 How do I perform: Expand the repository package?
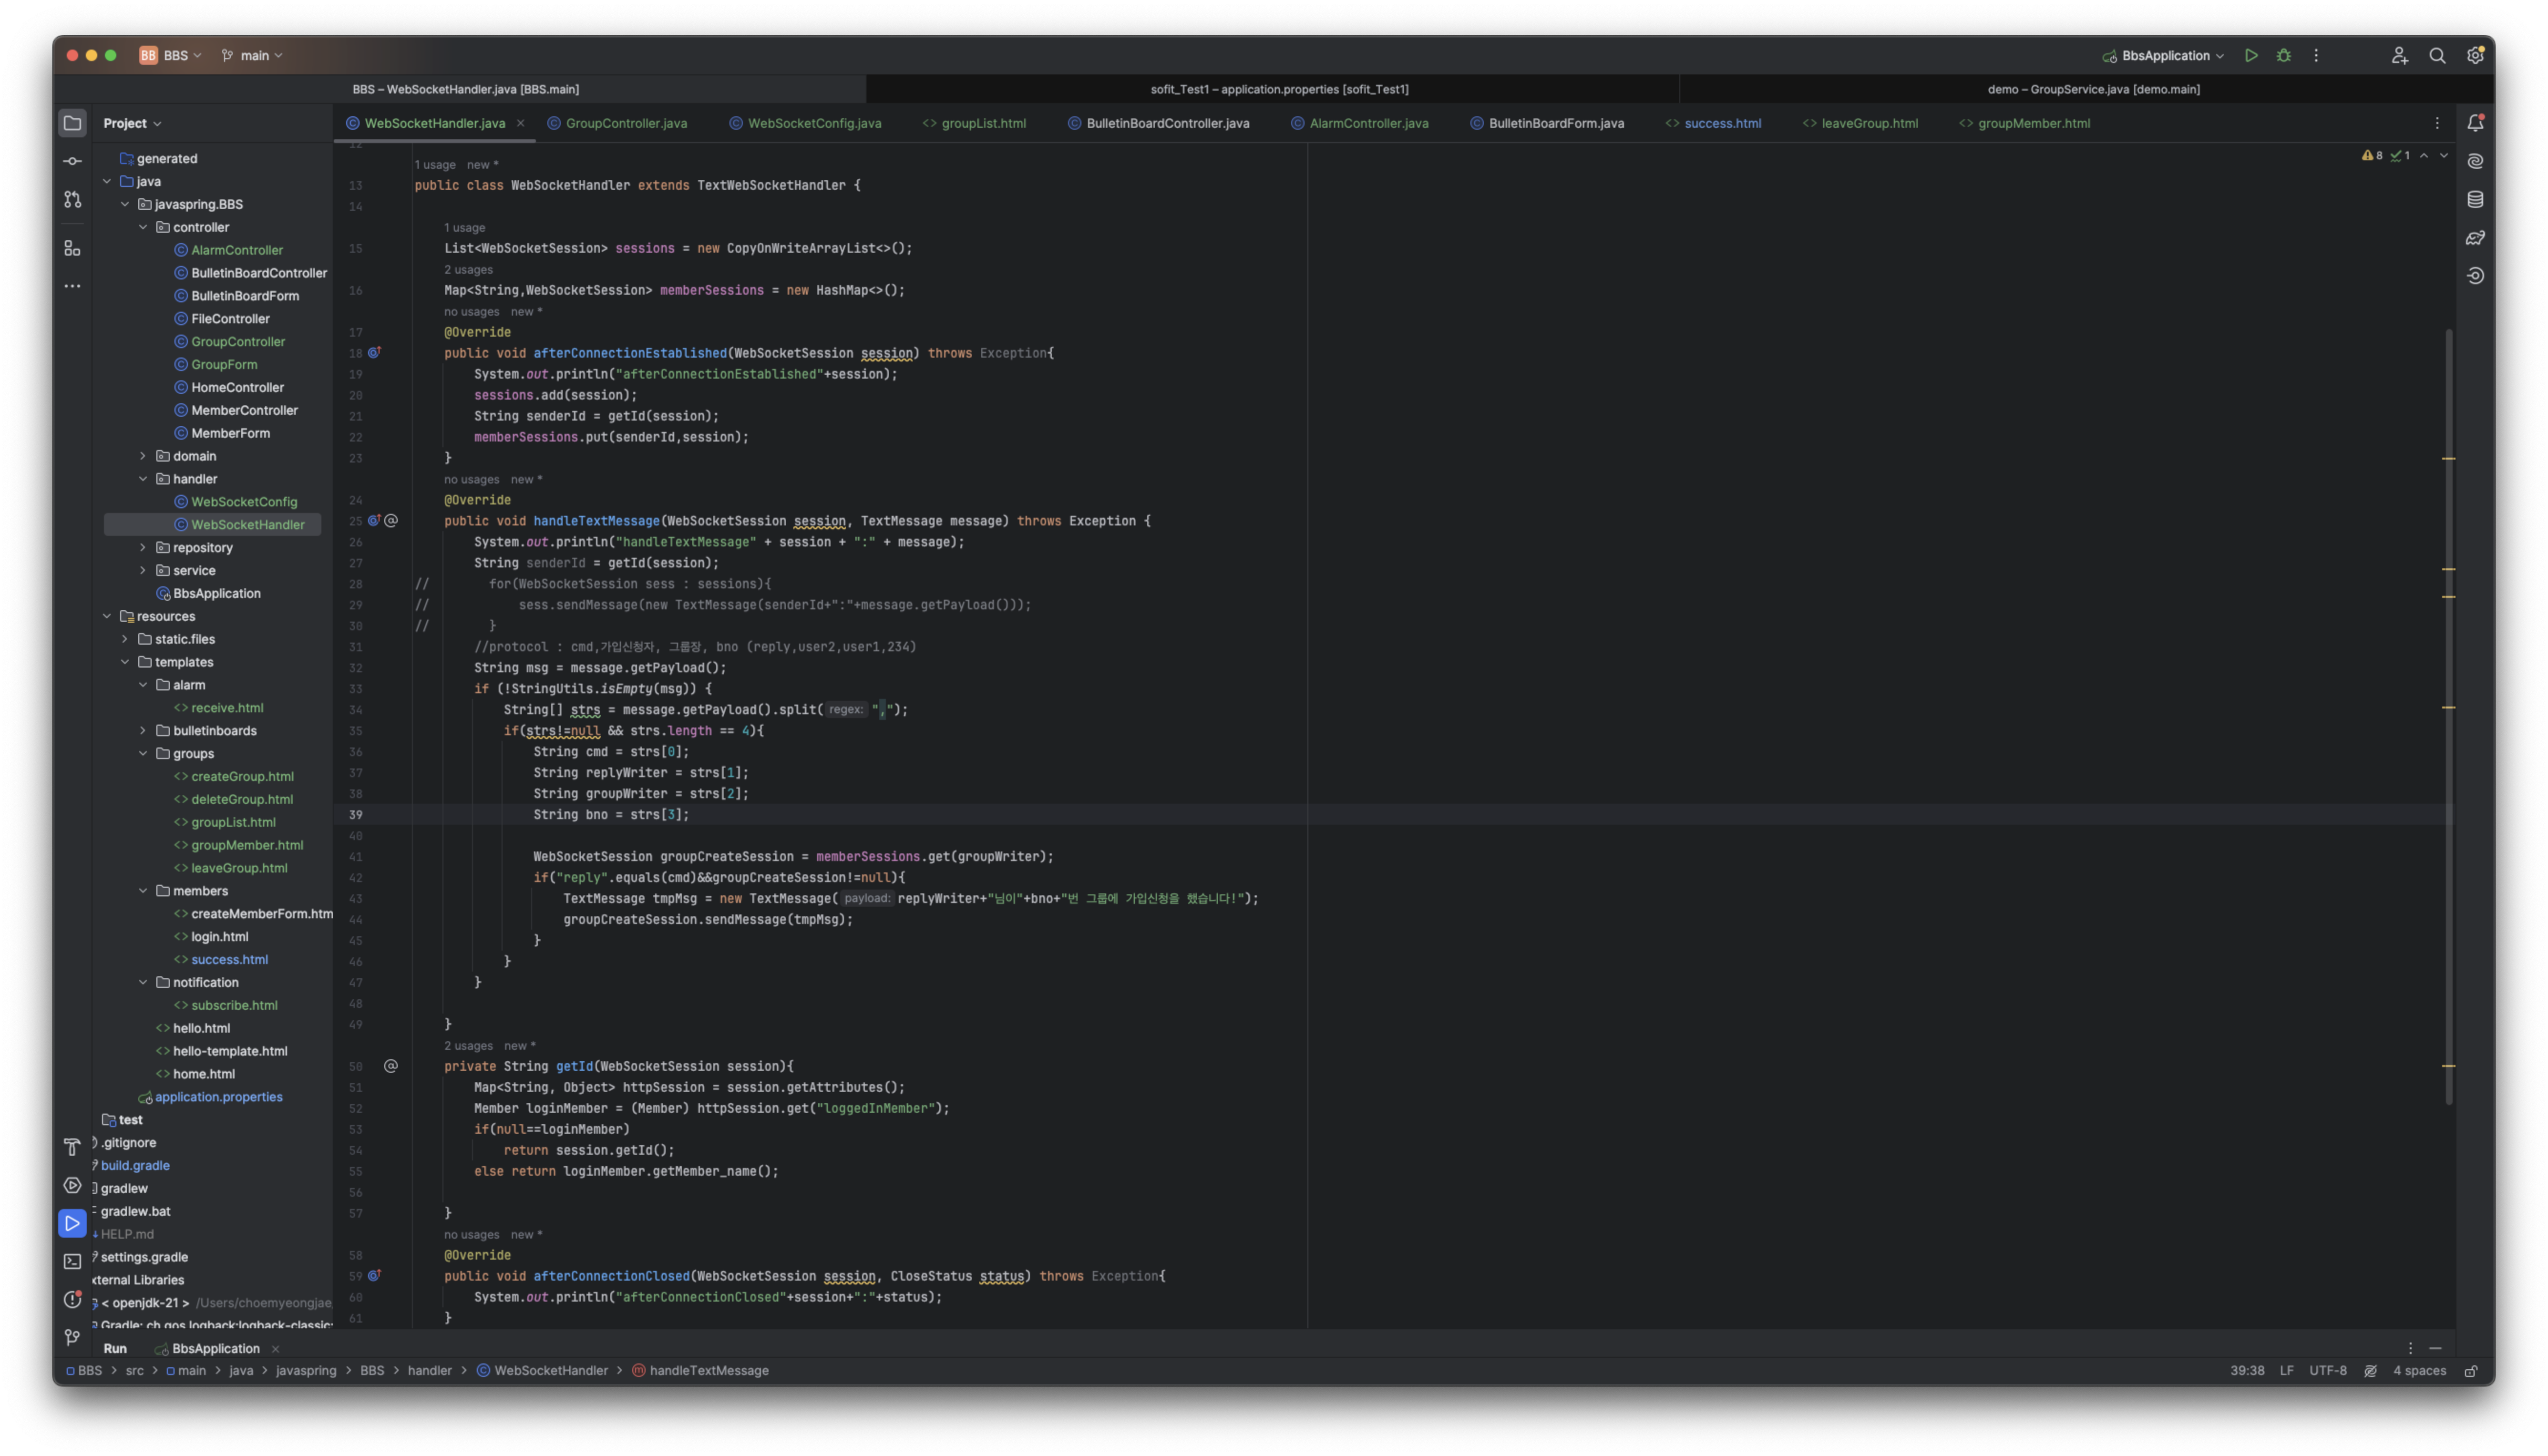click(x=143, y=548)
